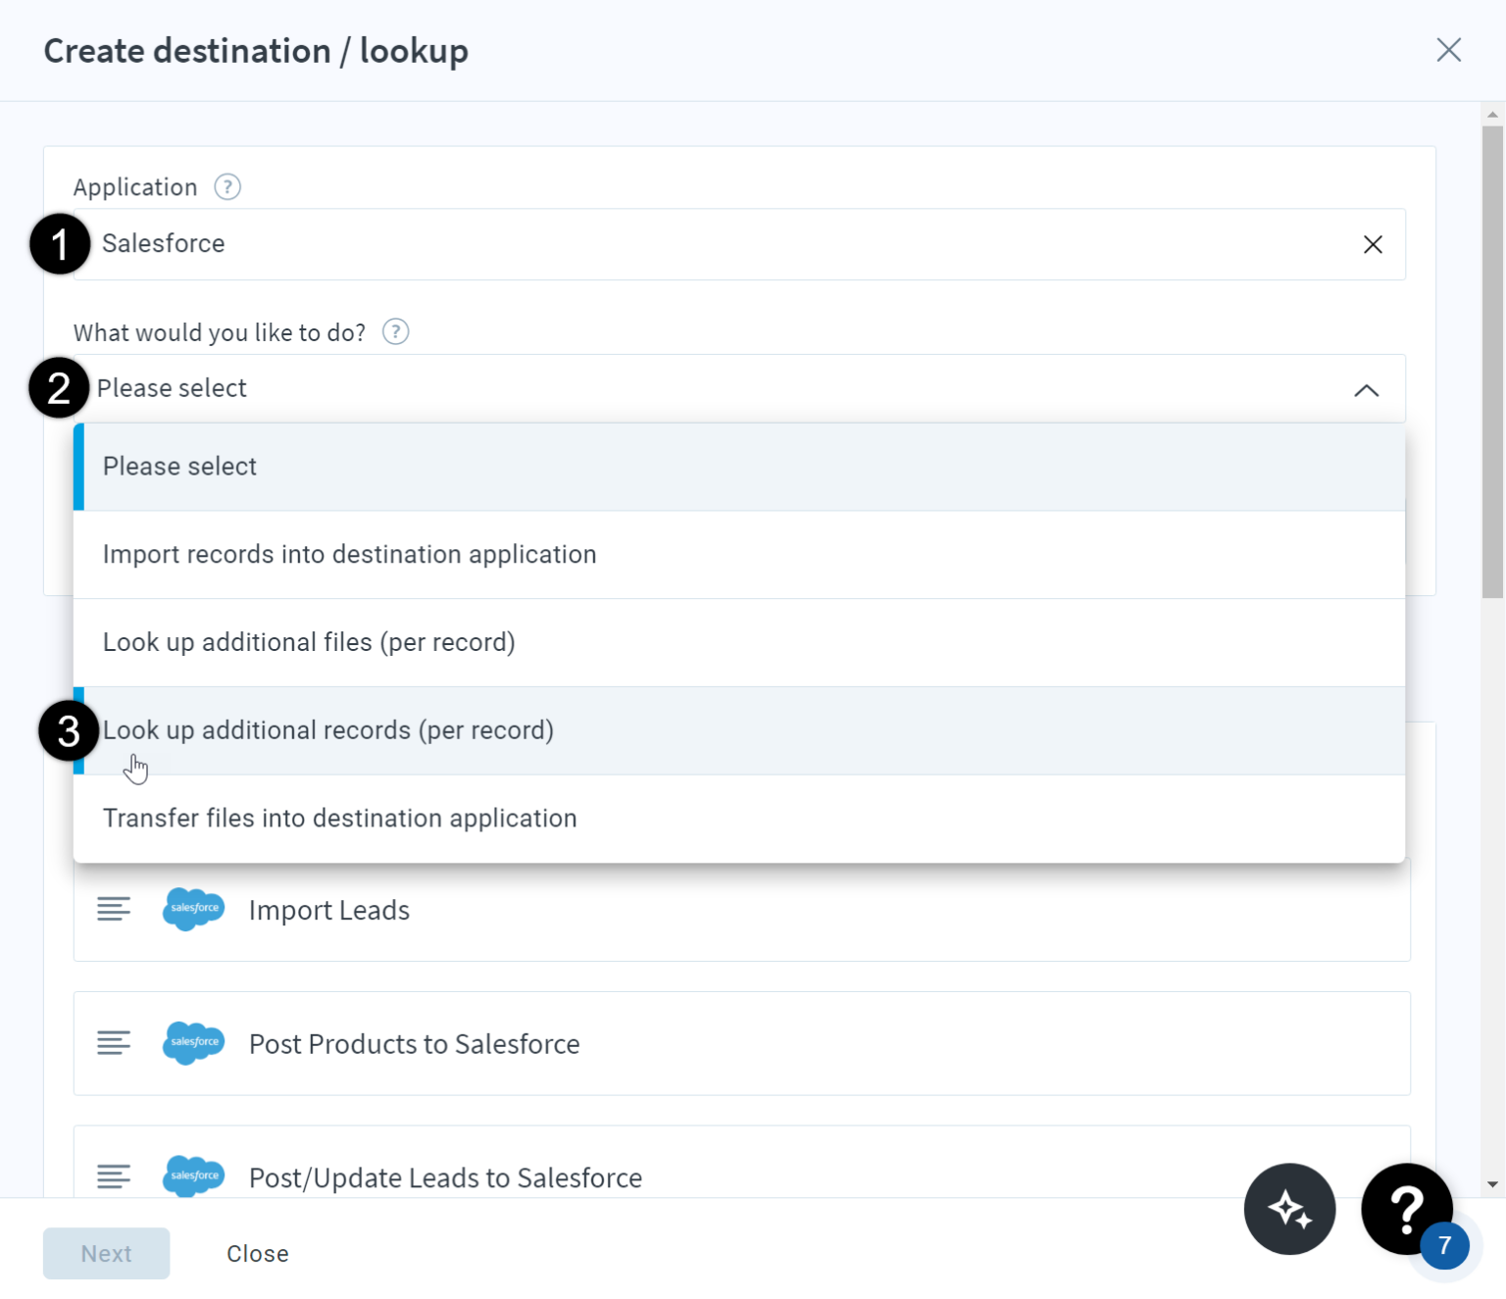Clear the Salesforce application selection
Image resolution: width=1506 pixels, height=1299 pixels.
click(1373, 244)
